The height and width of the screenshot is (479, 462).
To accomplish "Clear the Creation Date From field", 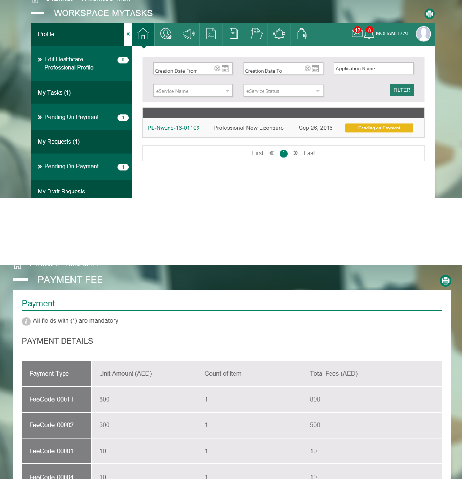I will point(217,68).
